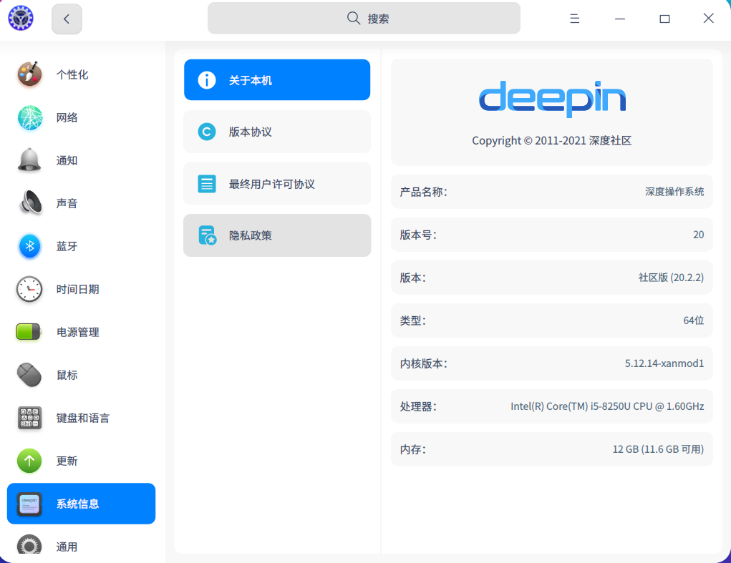The height and width of the screenshot is (563, 731).
Task: Select the About This PC (关于本机) tab
Action: point(277,80)
